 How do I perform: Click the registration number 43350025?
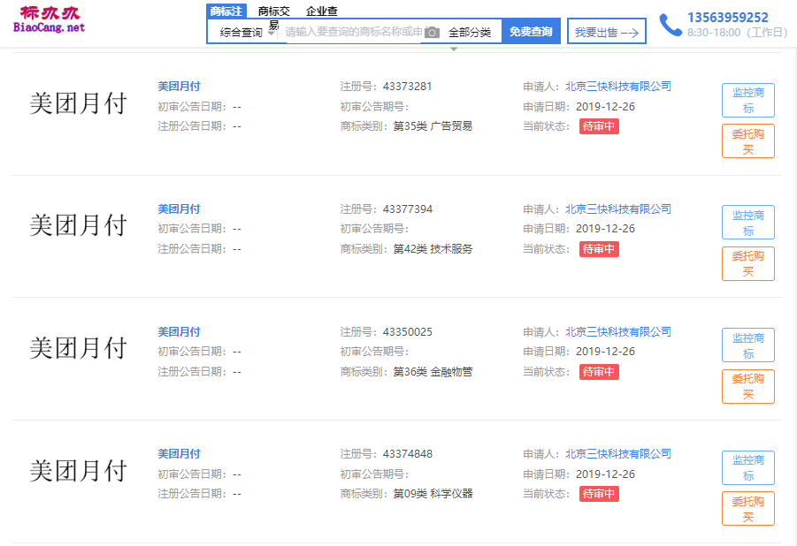408,333
